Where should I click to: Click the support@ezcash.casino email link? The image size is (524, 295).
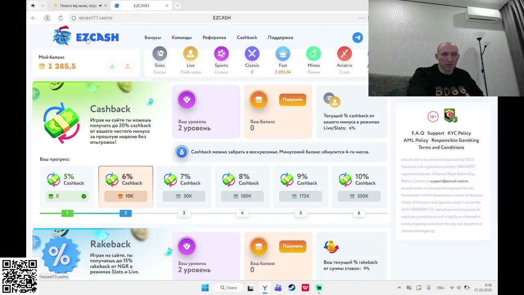(449, 181)
